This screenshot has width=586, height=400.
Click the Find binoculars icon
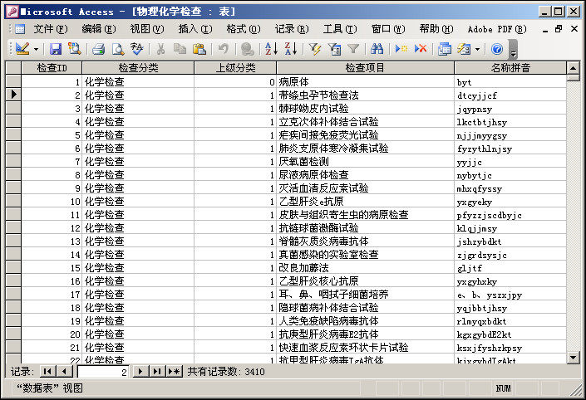tap(377, 49)
